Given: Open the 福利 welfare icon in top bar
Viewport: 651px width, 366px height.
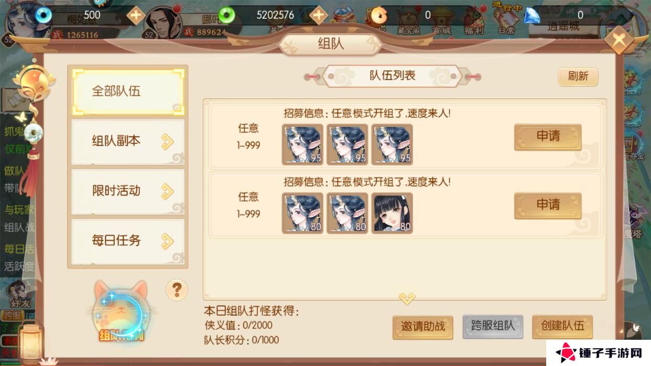Looking at the screenshot, I should tap(475, 20).
